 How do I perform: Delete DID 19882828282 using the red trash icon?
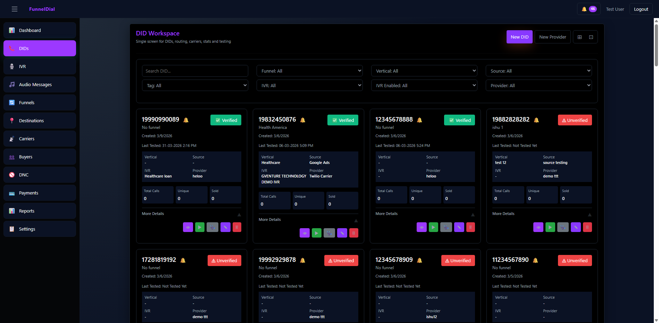coord(587,227)
